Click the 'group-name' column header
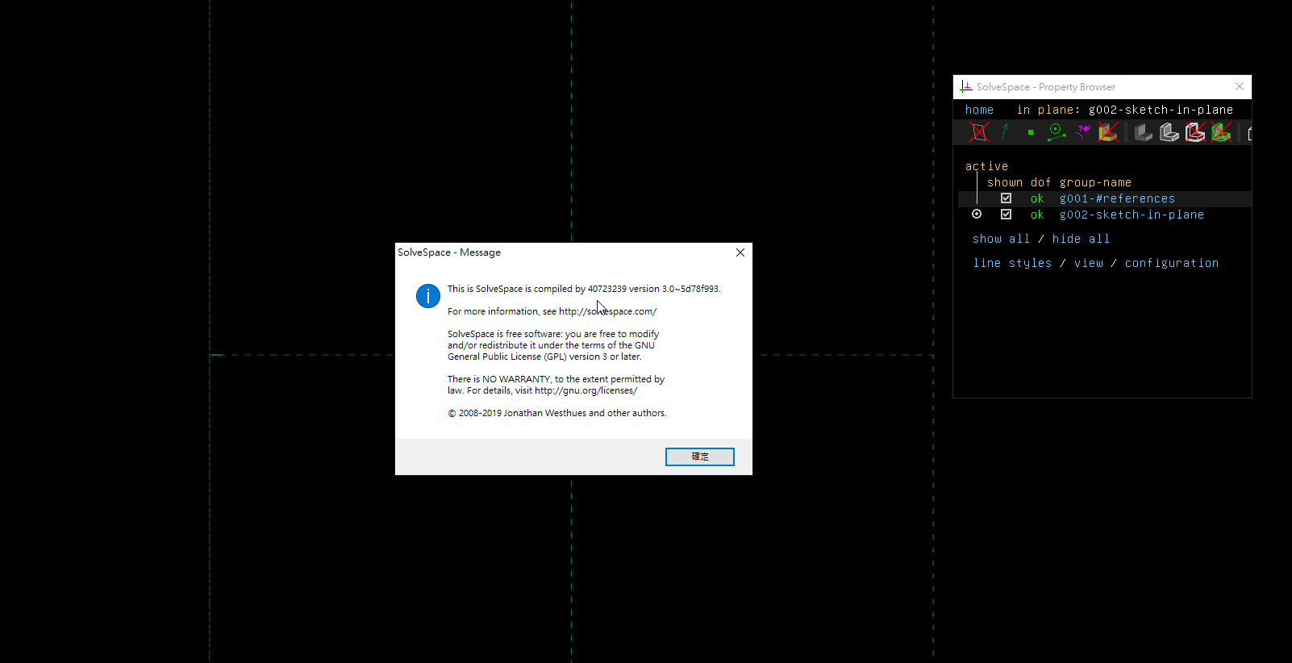This screenshot has width=1292, height=663. click(x=1095, y=182)
